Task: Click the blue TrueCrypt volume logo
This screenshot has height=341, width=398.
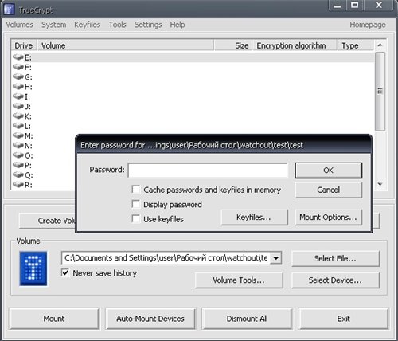Action: pyautogui.click(x=33, y=268)
